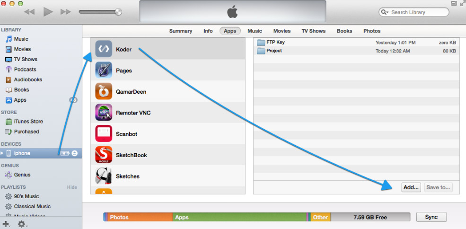Click the iphone battery status icon
Image resolution: width=466 pixels, height=229 pixels.
click(65, 153)
